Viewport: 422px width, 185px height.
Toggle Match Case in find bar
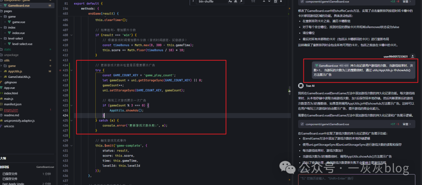(230, 2)
